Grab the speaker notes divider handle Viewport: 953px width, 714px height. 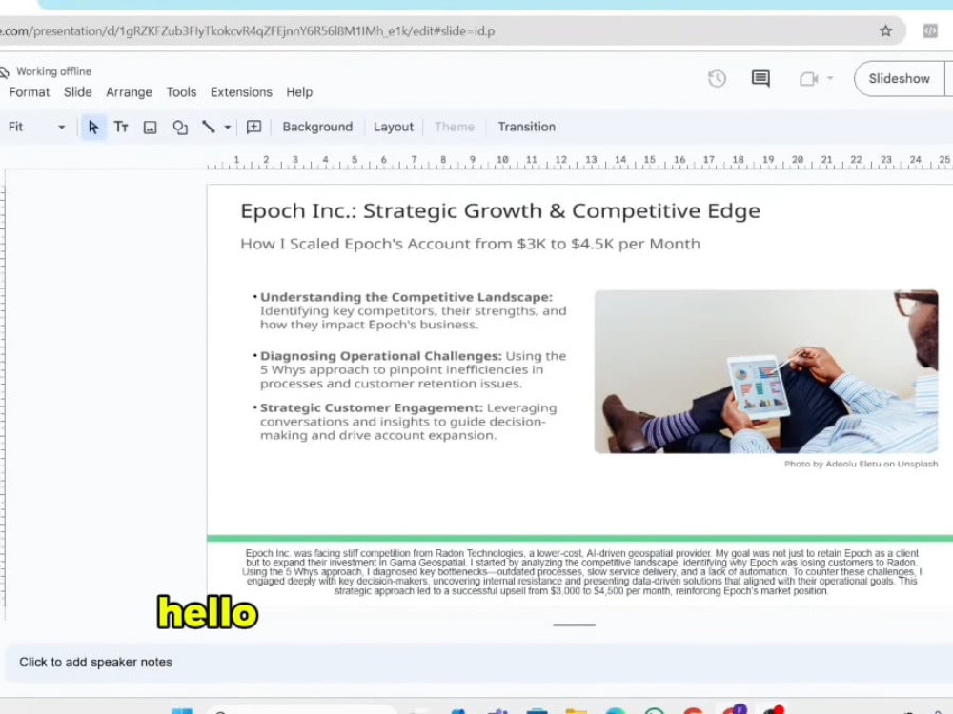574,625
